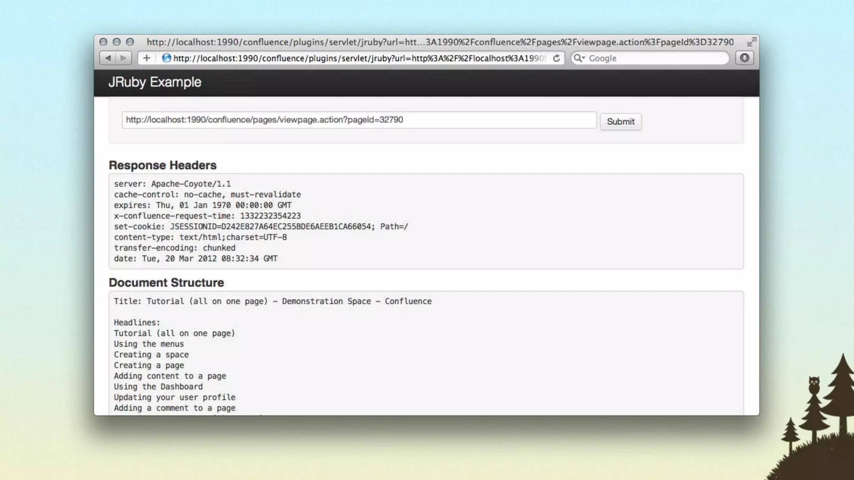Zoom the window using third title button

point(130,42)
